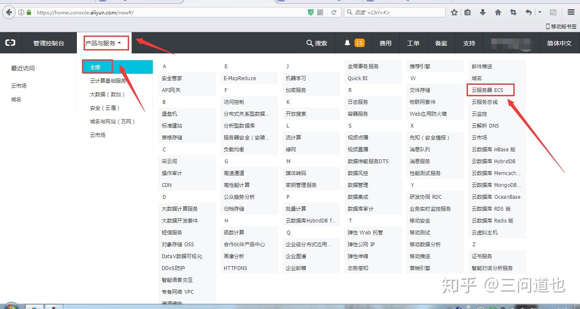Open 机器学习 product
580x309 pixels.
296,78
